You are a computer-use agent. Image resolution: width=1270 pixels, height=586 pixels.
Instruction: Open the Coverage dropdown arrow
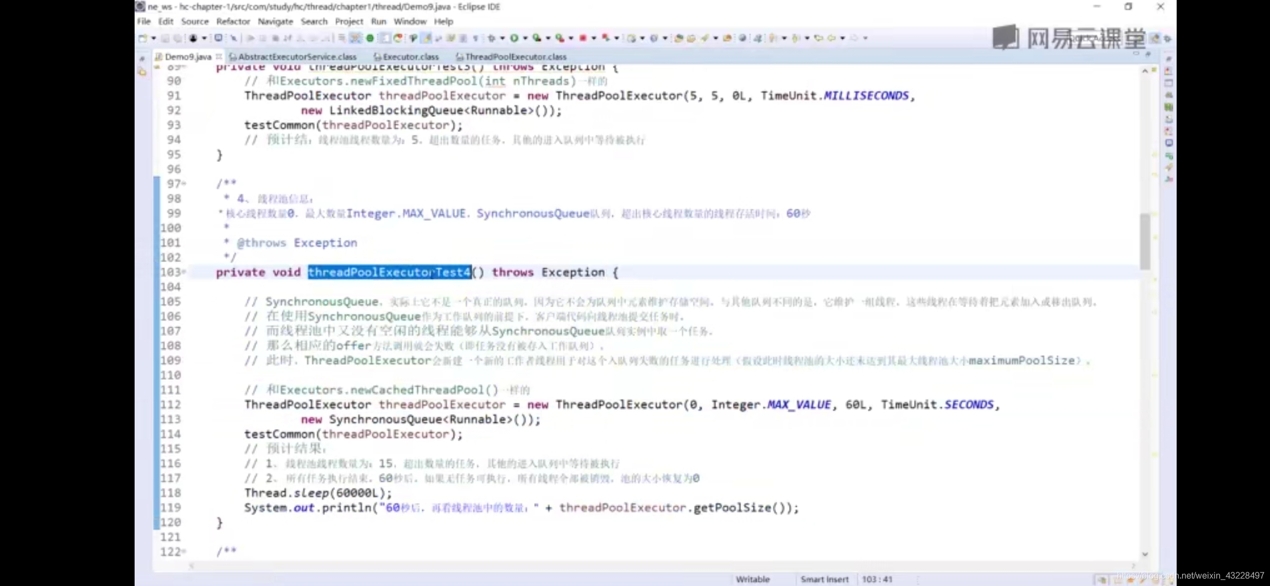[548, 38]
